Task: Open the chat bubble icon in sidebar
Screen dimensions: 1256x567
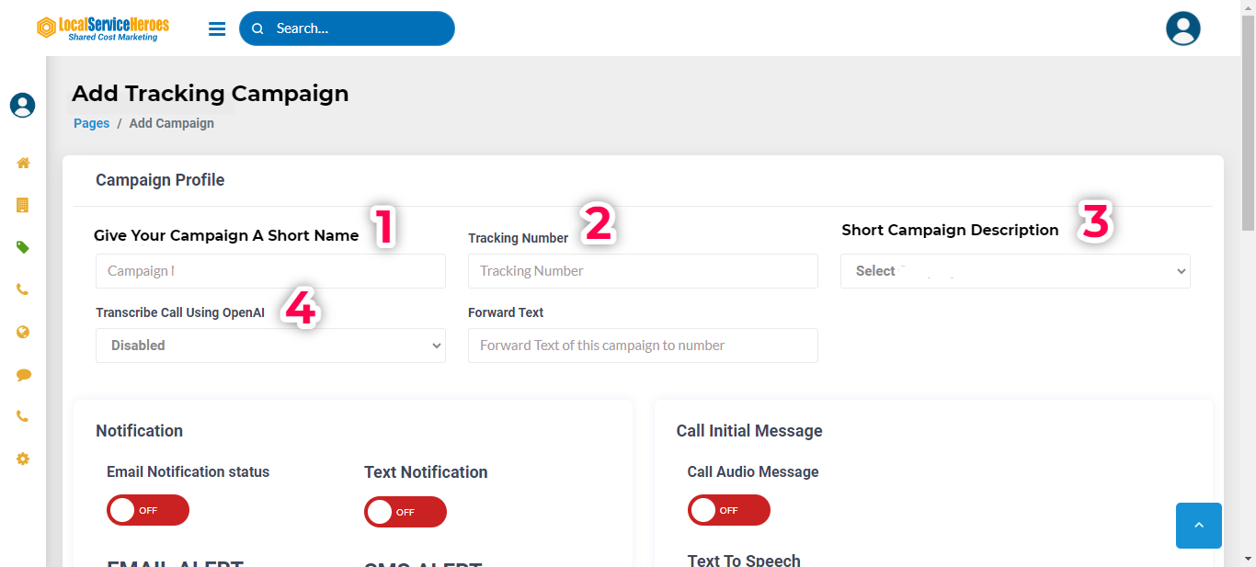Action: point(23,375)
